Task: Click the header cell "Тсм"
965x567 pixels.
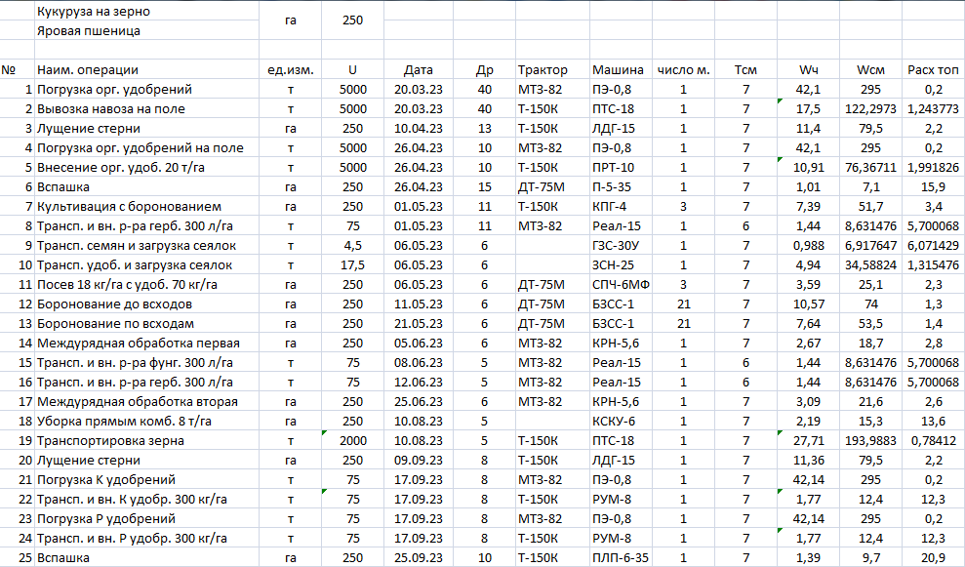Action: [745, 69]
